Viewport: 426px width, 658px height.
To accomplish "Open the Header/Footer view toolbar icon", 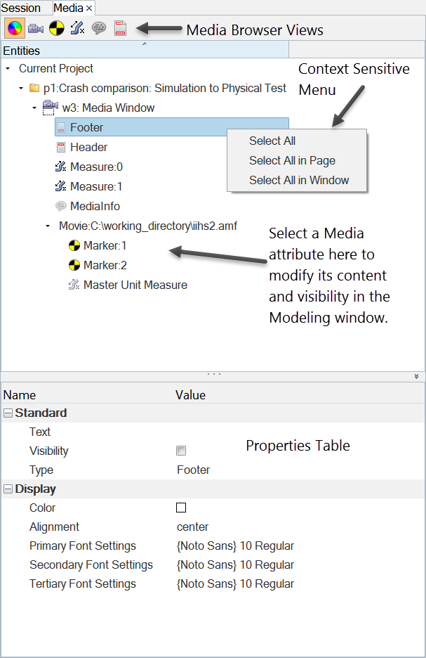I will [x=120, y=29].
